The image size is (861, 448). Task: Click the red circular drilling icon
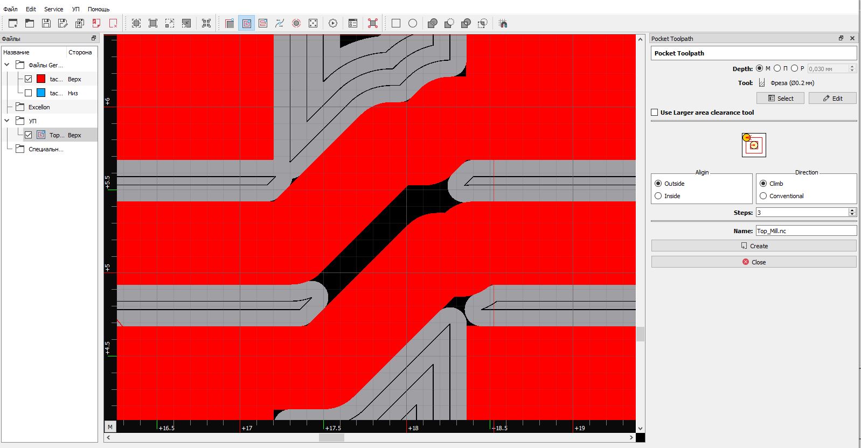(x=296, y=23)
